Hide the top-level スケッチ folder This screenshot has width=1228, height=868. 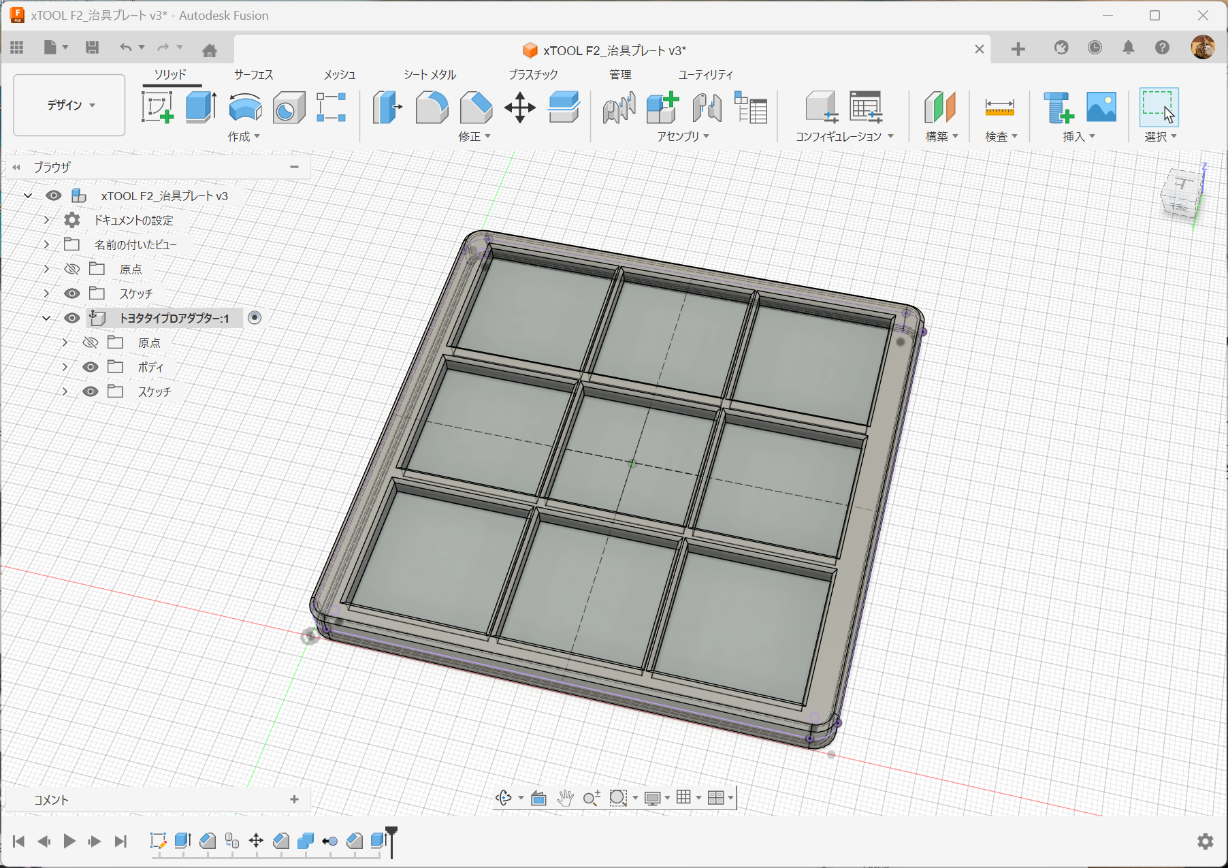tap(72, 293)
